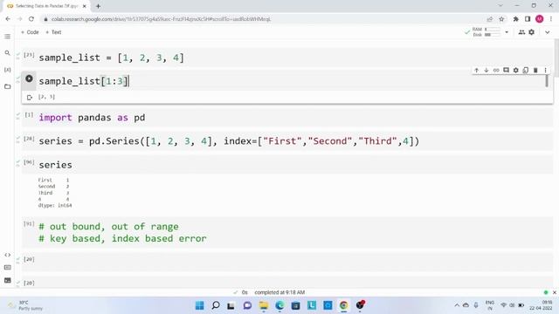Show hidden system tray icons
The image size is (559, 314).
(457, 305)
